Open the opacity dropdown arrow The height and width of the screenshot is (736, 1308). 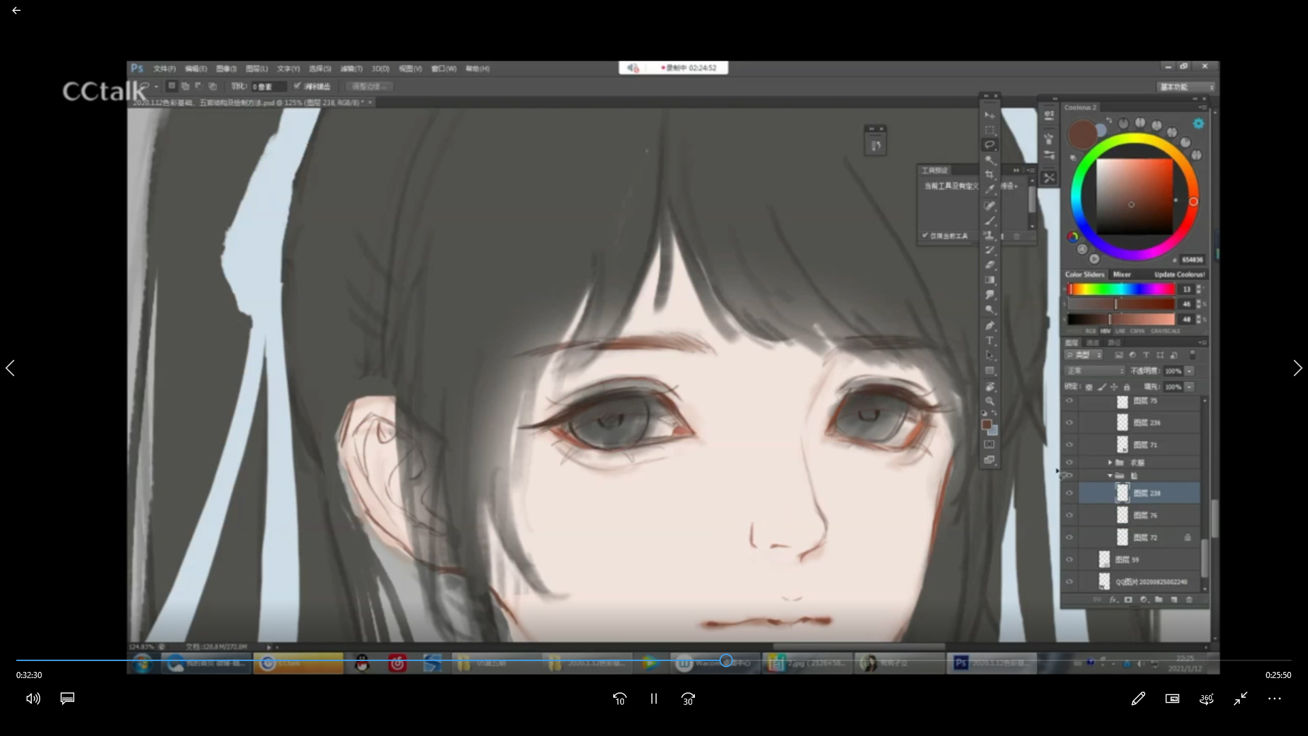tap(1189, 371)
